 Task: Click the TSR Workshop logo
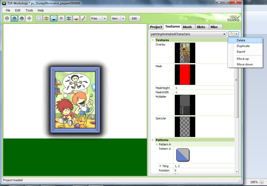tap(233, 18)
